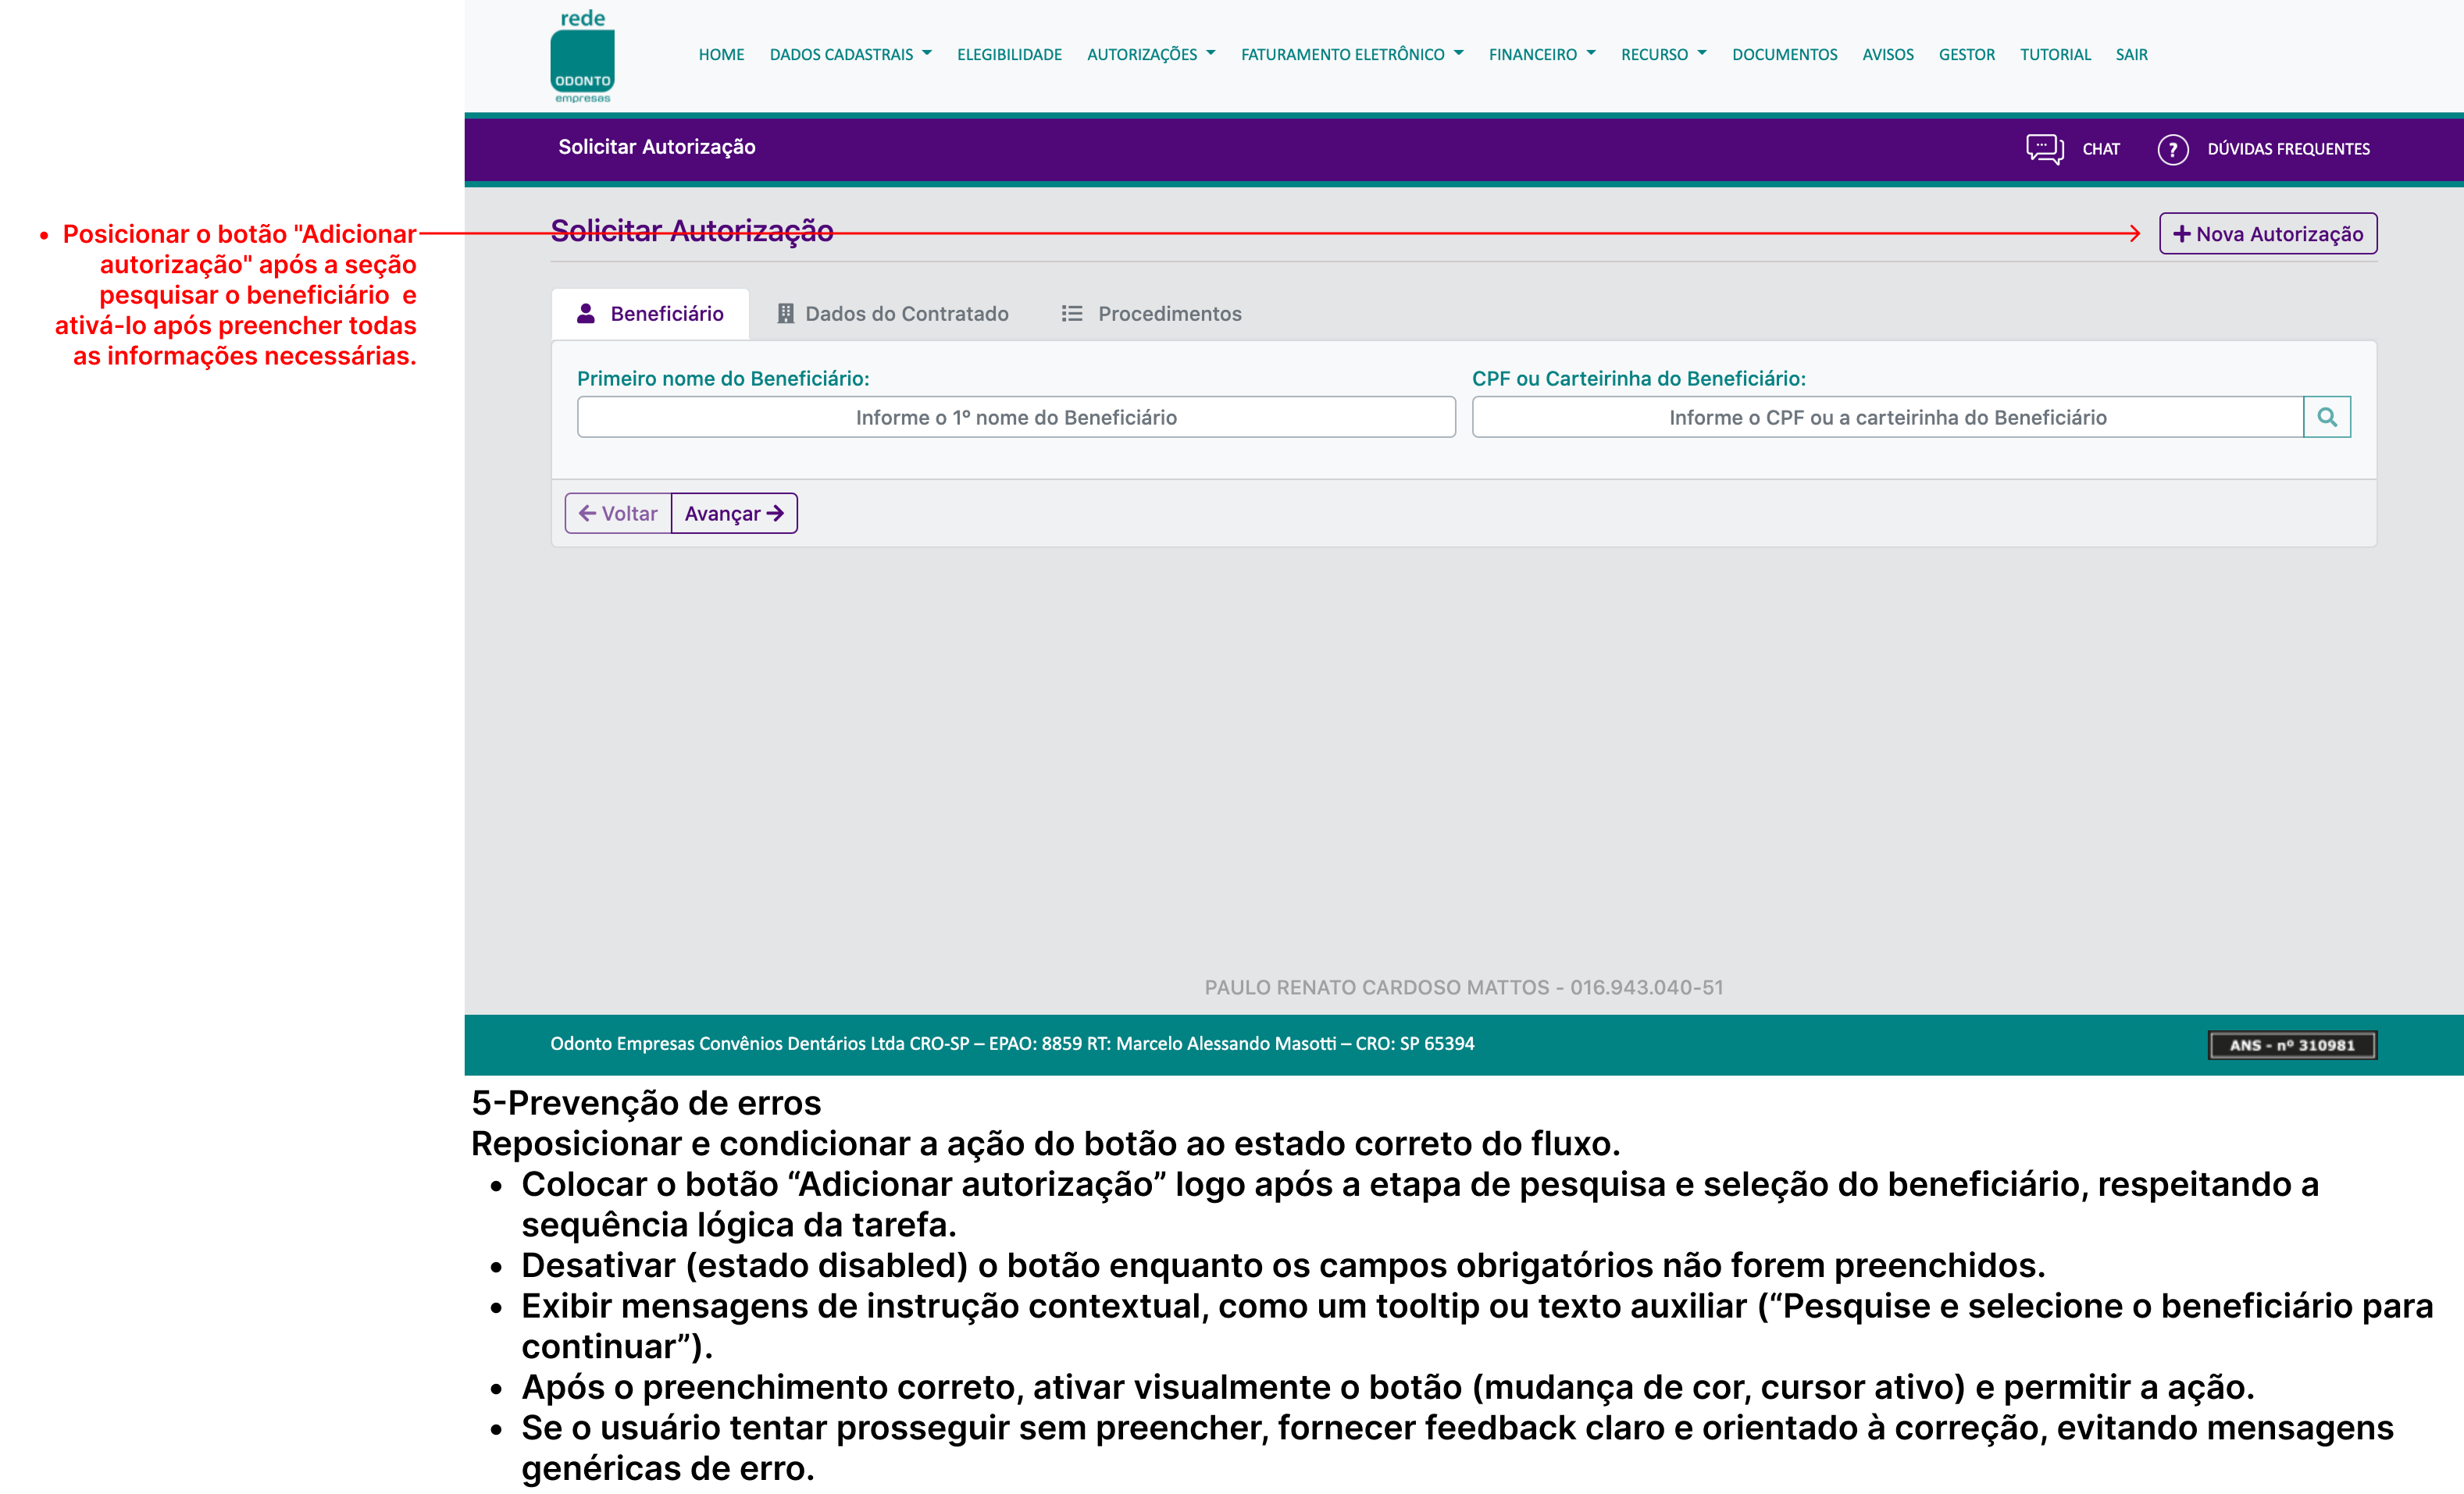Click the CPF ou Carteirinha input field
The width and height of the screenshot is (2464, 1494).
point(1886,417)
